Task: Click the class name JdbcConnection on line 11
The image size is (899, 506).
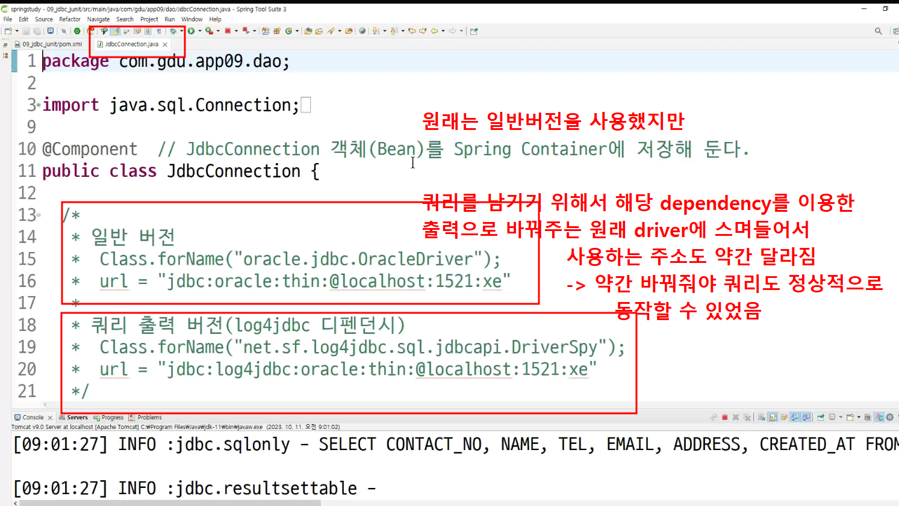Action: (234, 171)
